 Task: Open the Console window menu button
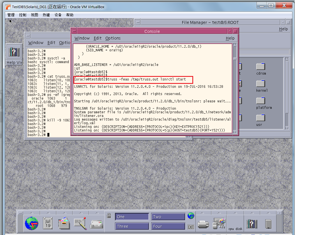pos(74,31)
